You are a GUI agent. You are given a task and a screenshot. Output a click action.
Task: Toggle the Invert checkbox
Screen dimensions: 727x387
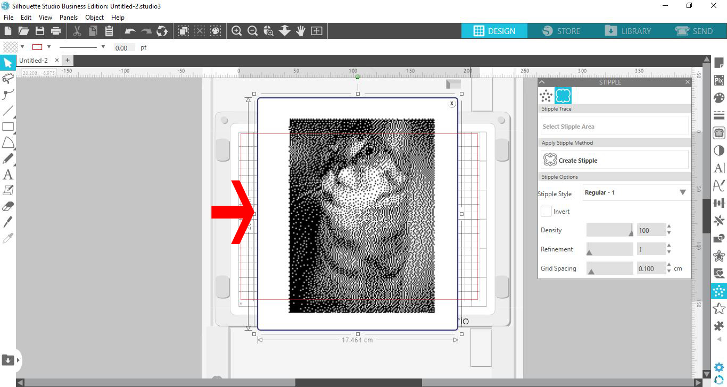click(546, 211)
